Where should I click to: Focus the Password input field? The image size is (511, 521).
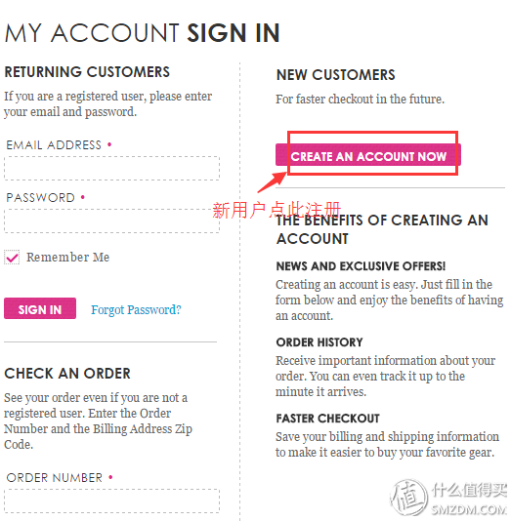pyautogui.click(x=111, y=220)
